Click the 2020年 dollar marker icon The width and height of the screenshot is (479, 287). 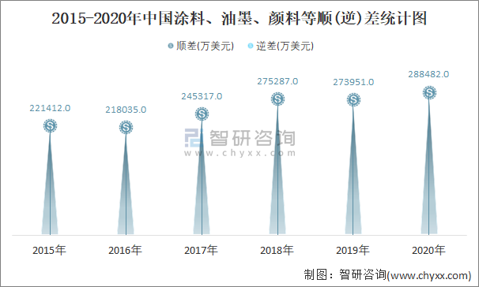coord(429,92)
